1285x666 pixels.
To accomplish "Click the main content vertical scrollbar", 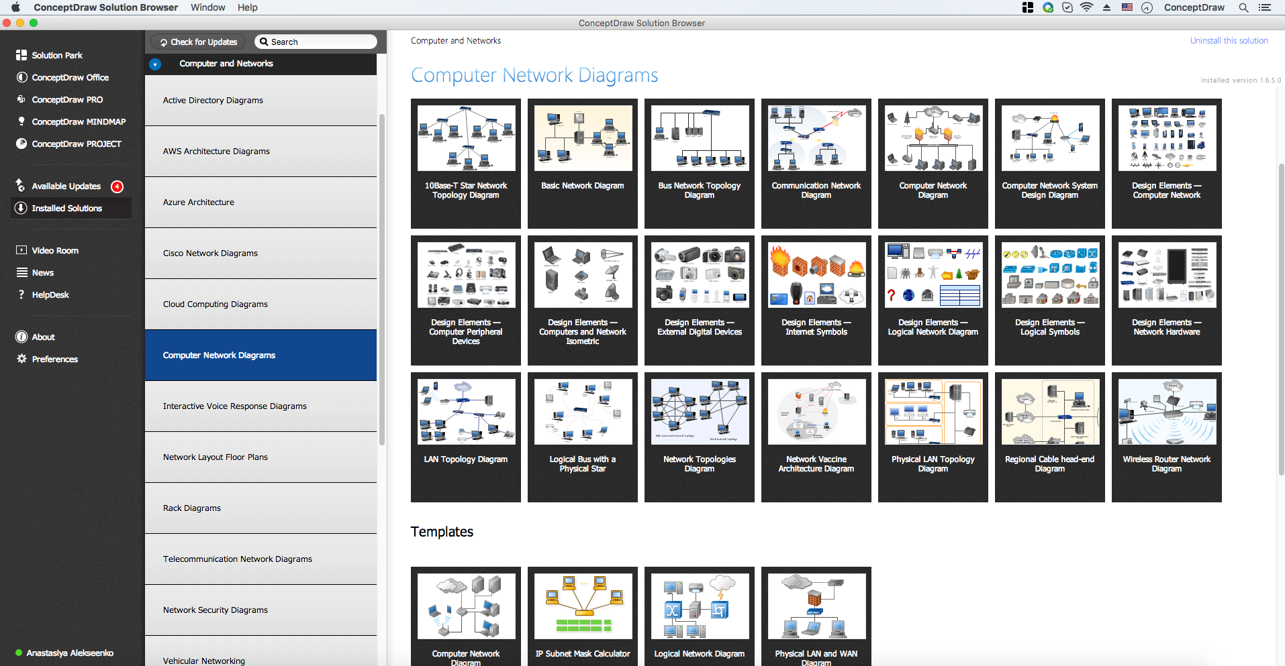I will pos(1281,319).
